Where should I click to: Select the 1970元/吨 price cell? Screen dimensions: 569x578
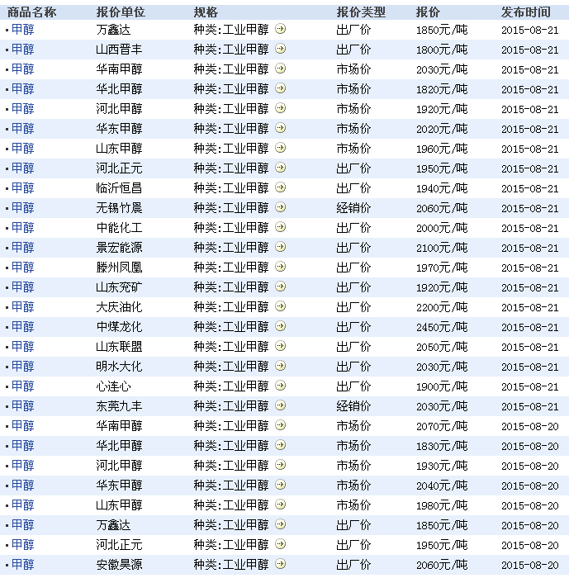click(442, 268)
